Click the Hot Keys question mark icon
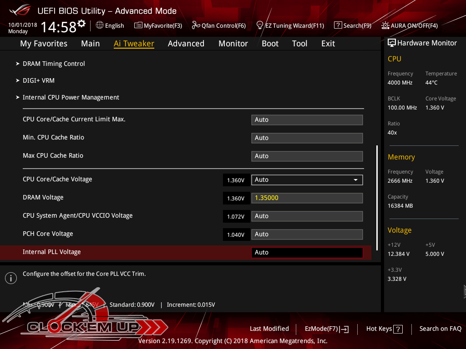Image resolution: width=466 pixels, height=349 pixels. [x=398, y=329]
